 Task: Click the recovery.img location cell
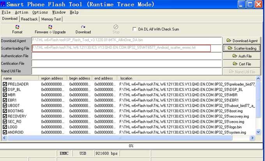pos(184,116)
